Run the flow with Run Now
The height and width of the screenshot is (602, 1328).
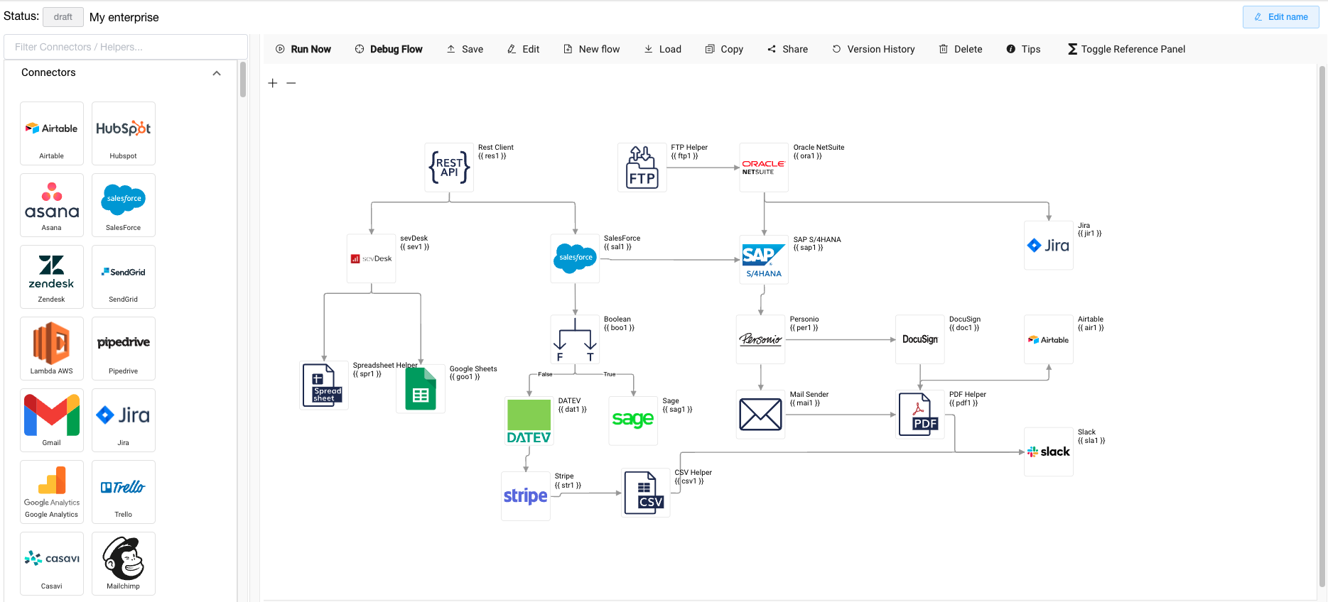point(303,49)
